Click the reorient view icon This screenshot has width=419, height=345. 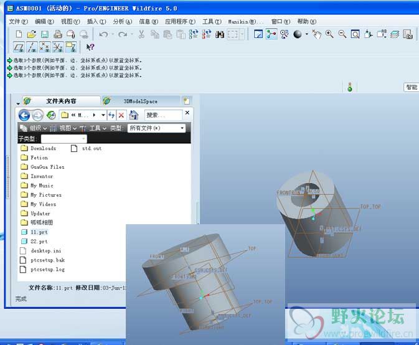pyautogui.click(x=368, y=34)
